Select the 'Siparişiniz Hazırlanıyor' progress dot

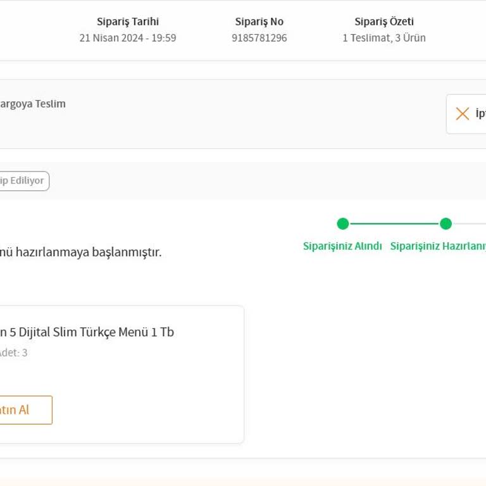tap(445, 223)
